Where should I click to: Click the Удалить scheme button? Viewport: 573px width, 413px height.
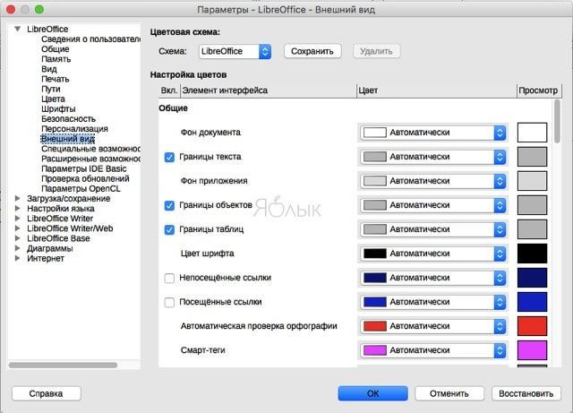coord(376,51)
